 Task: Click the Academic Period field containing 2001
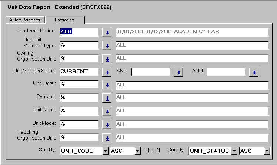[x=79, y=32]
